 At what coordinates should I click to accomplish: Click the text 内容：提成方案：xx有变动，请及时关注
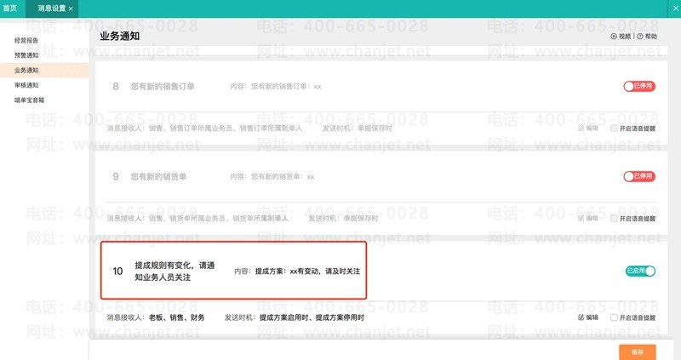[297, 271]
